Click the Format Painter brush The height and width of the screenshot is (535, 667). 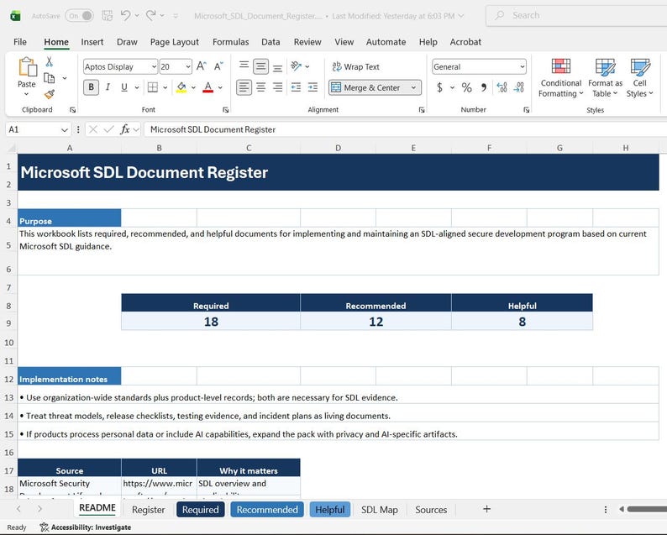[x=50, y=94]
